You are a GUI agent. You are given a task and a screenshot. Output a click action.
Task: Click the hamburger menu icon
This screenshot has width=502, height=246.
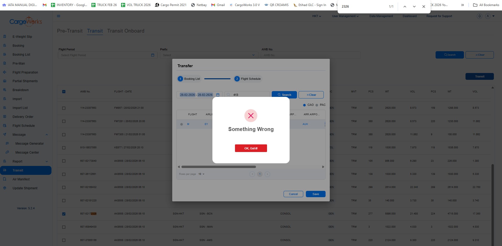pos(59,16)
